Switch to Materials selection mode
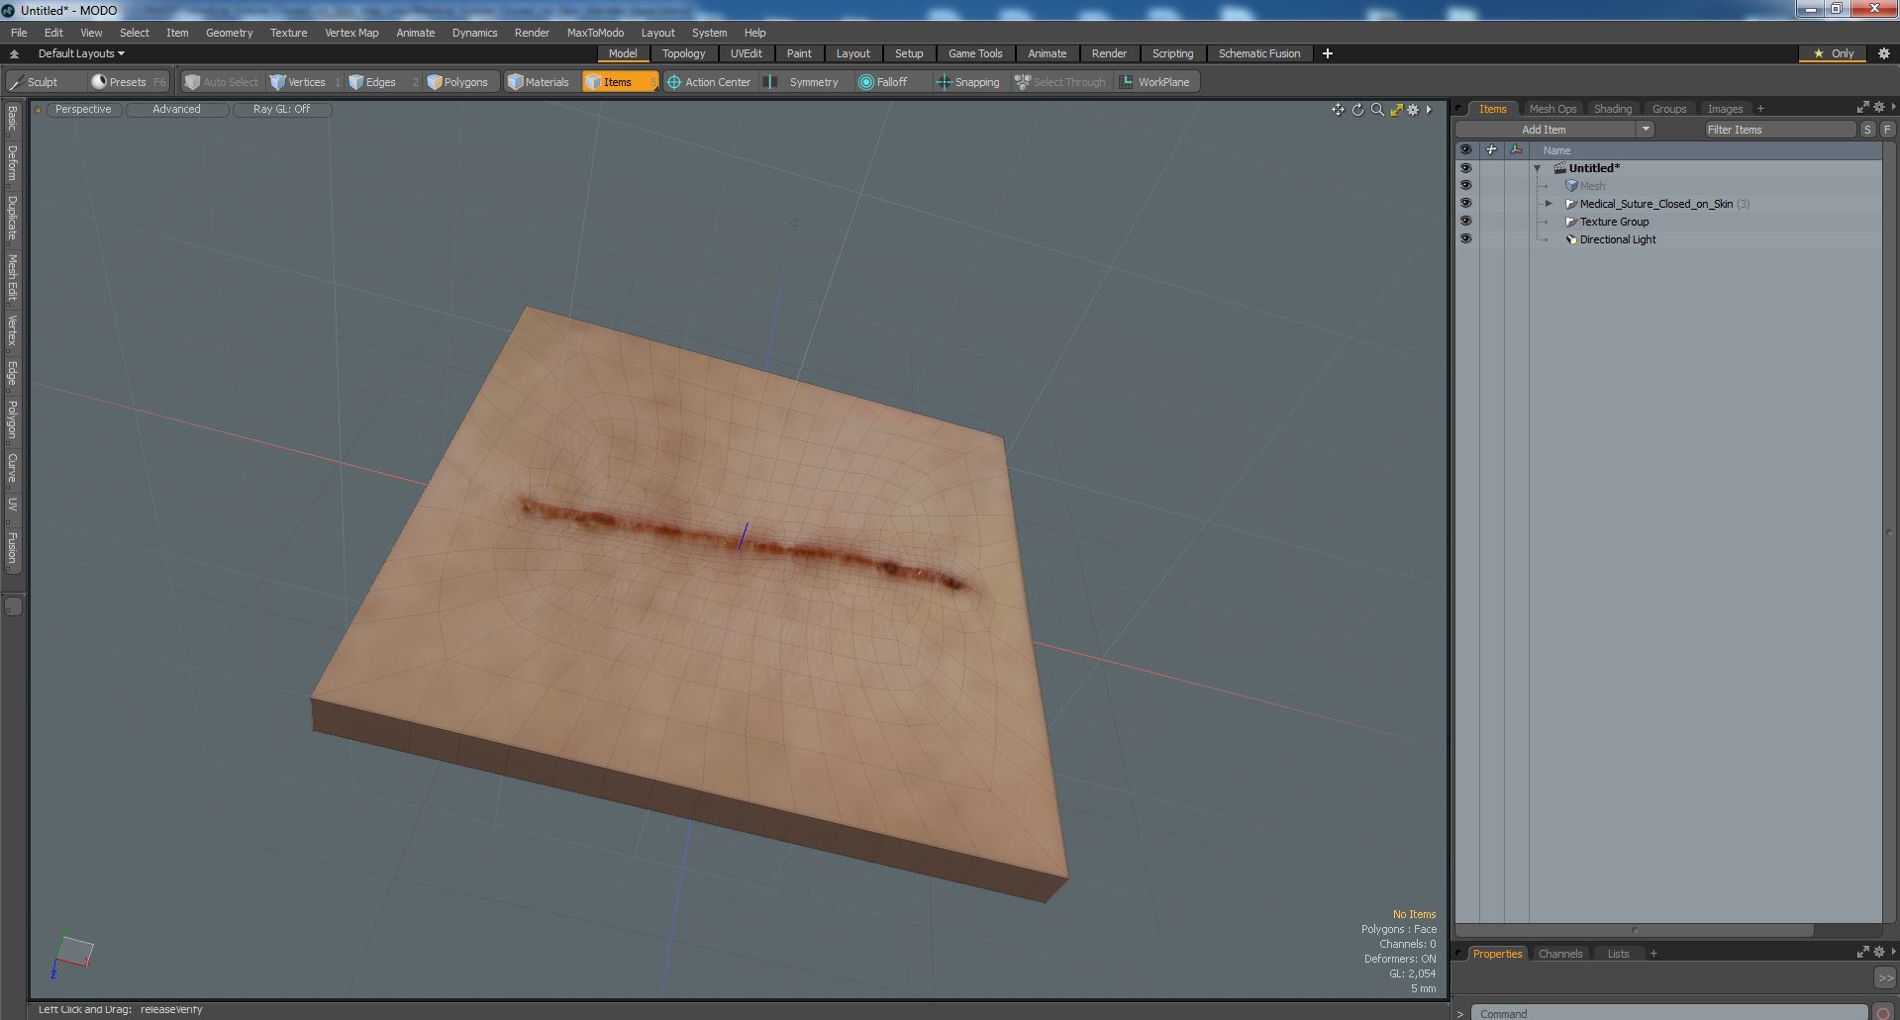The height and width of the screenshot is (1020, 1900). pyautogui.click(x=539, y=82)
